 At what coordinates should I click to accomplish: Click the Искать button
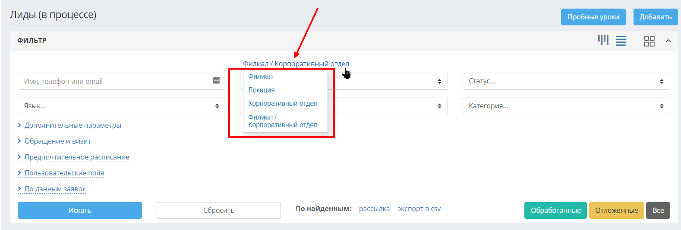80,210
